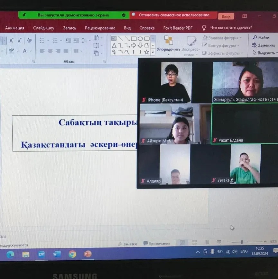
Task: Clear all formatting with the eraser icon
Action: click(29, 40)
